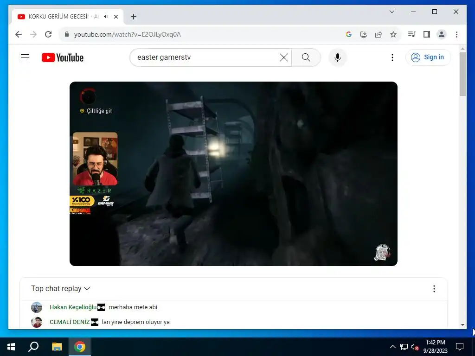Image resolution: width=475 pixels, height=356 pixels.
Task: Open Google icon in address bar
Action: pos(349,34)
